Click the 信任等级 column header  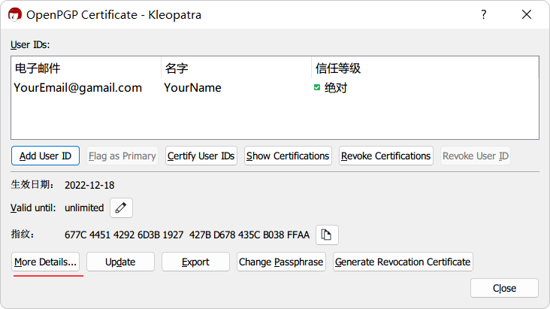tap(425, 68)
